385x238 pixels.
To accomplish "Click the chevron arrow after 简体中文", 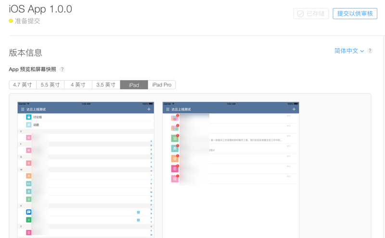I will [x=362, y=51].
